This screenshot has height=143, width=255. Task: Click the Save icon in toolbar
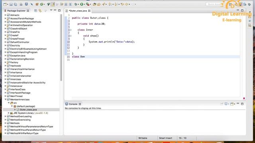[11, 4]
